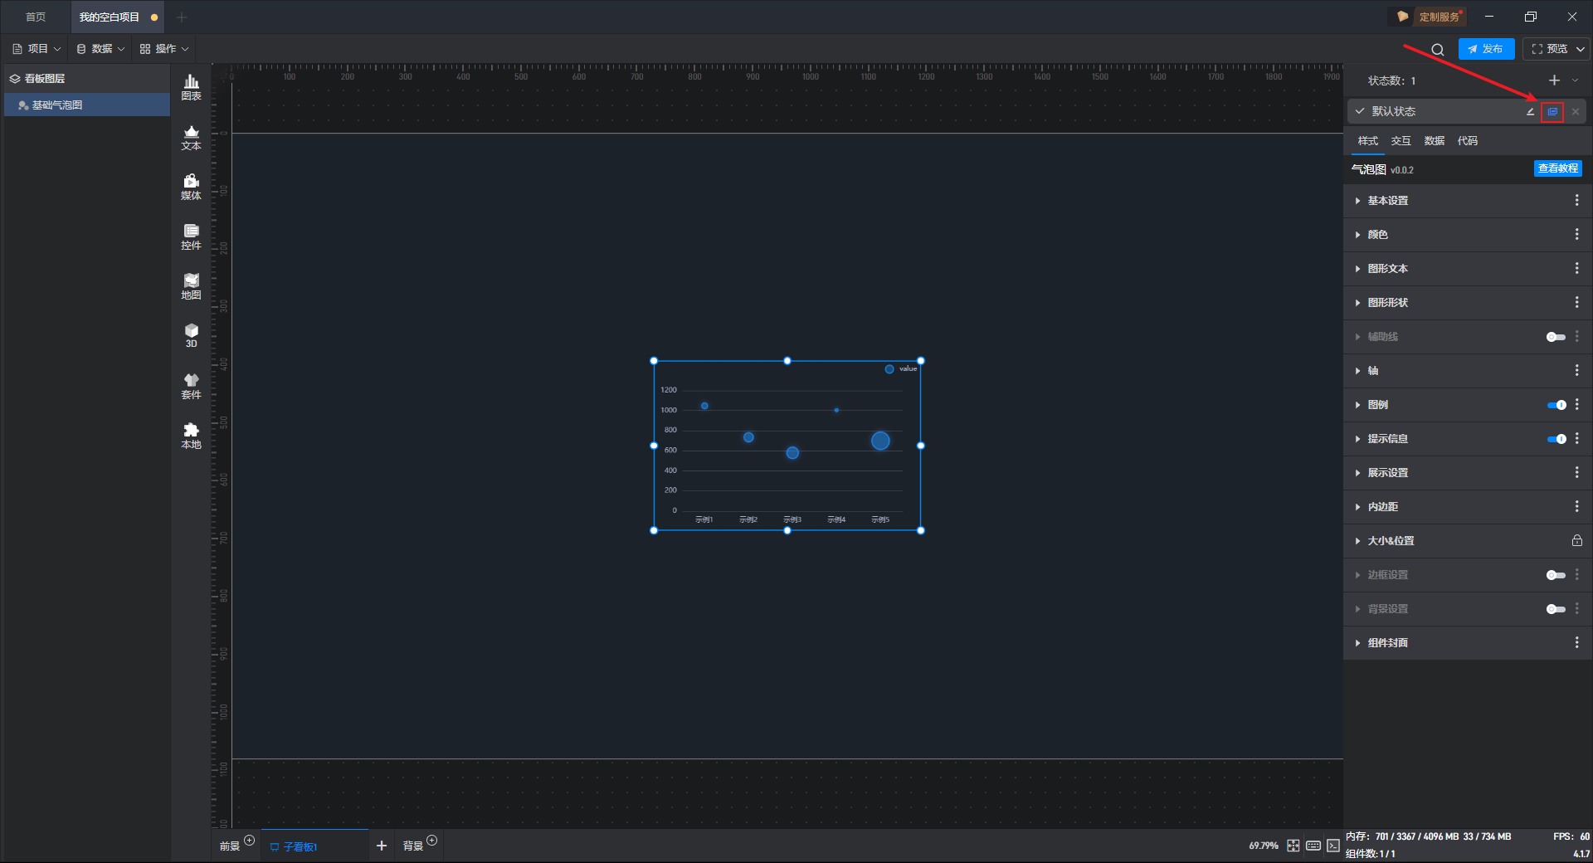Open the 数据 menu in top bar
This screenshot has height=863, width=1593.
[x=100, y=49]
